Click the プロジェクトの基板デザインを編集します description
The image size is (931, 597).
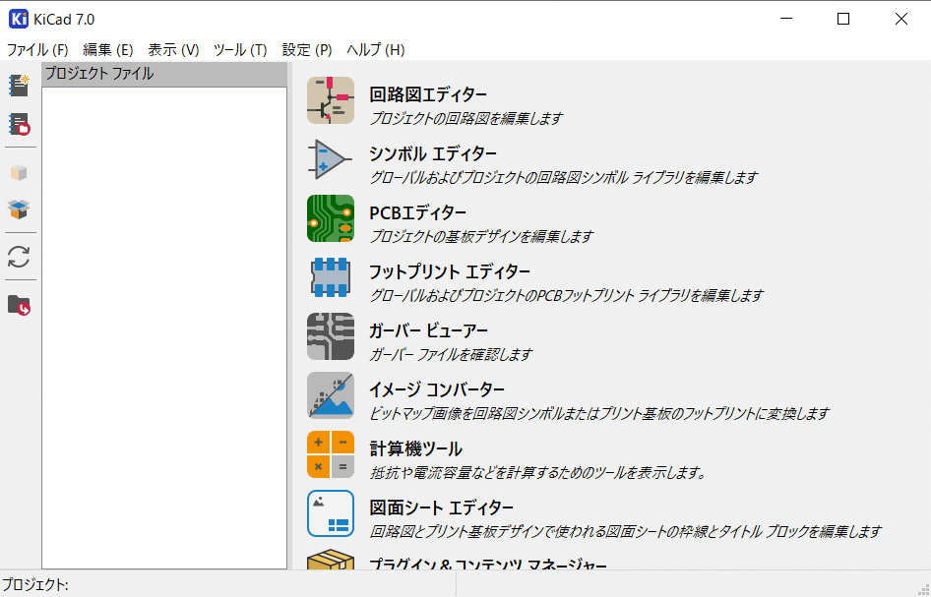tap(481, 237)
